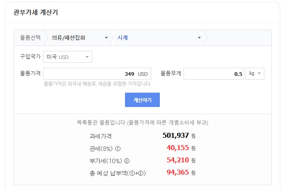Click the gray hint text below price field
This screenshot has width=284, height=189.
(97, 84)
